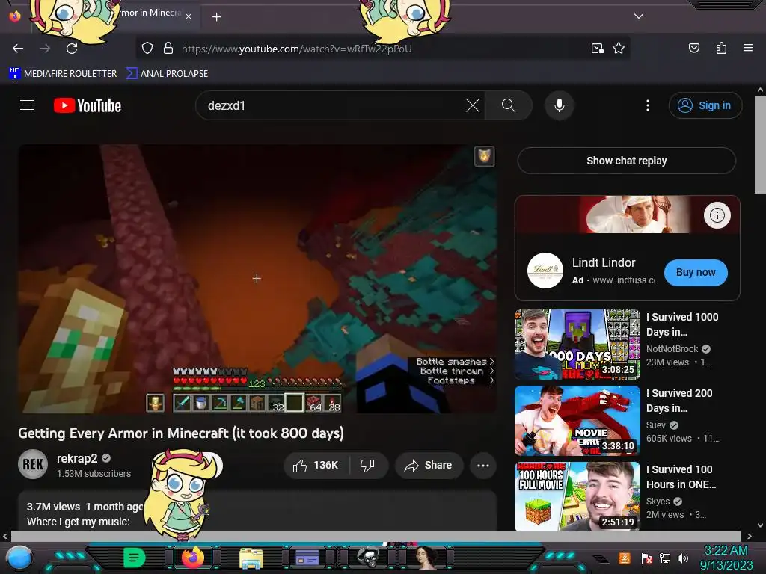Click the horizontal scrollbar right arrow

pos(749,536)
